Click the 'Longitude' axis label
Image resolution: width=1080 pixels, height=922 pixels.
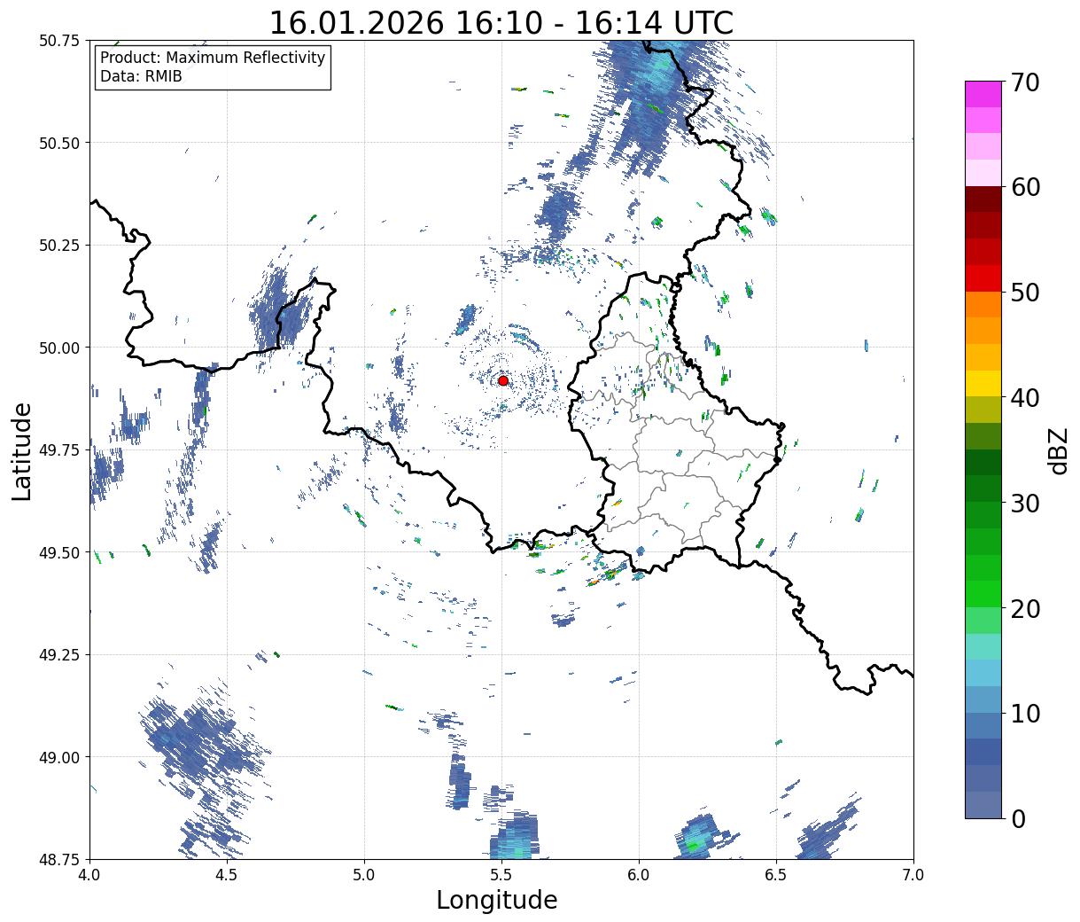497,900
